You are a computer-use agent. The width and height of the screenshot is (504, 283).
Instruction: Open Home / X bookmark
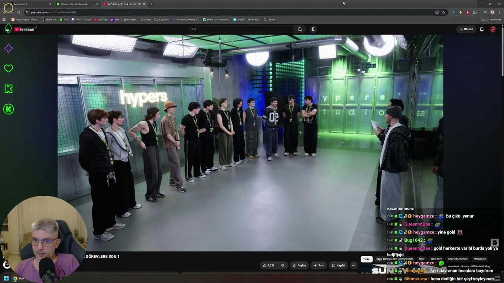point(49,20)
